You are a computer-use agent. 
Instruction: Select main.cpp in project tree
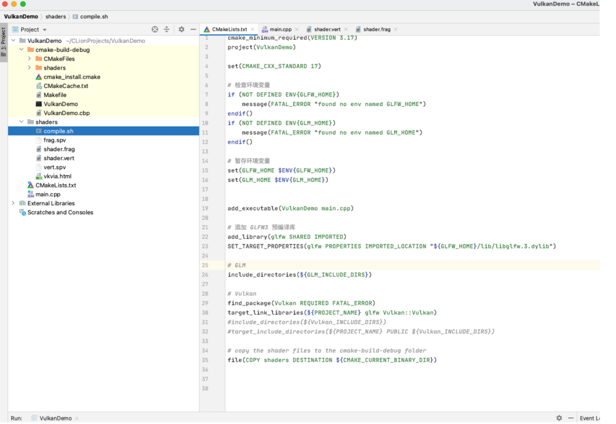point(48,194)
